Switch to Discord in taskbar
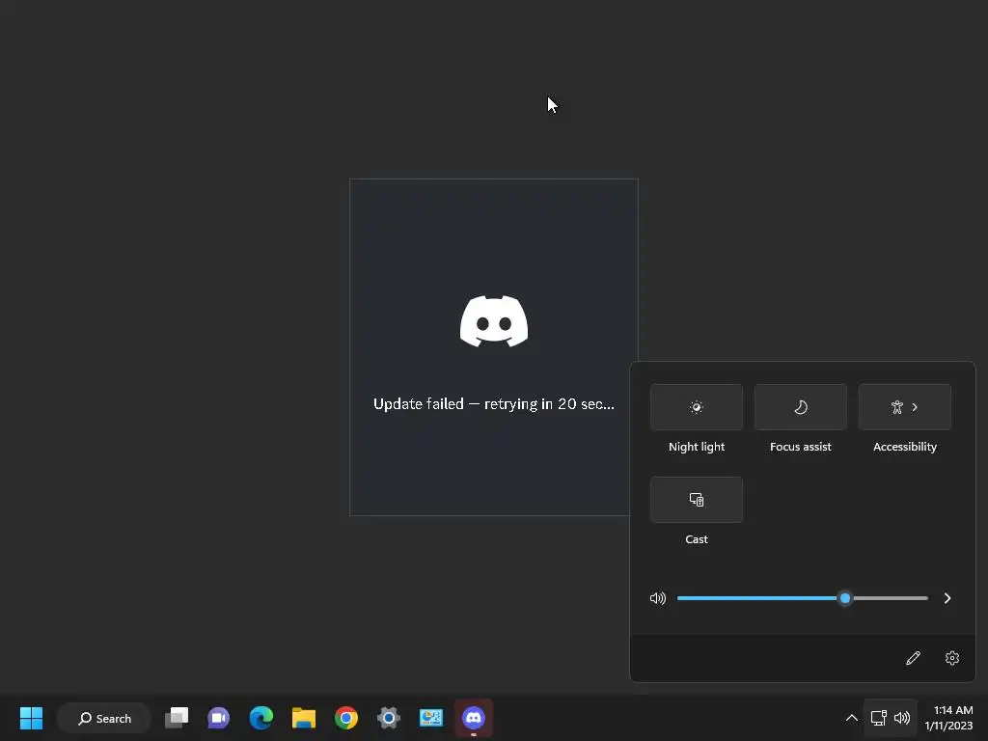The image size is (988, 741). click(473, 718)
